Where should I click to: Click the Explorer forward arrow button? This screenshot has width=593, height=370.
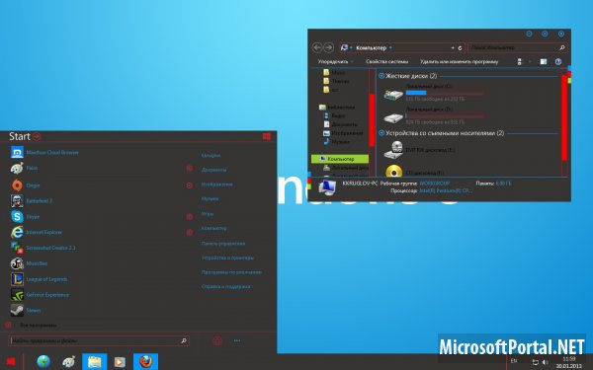329,47
